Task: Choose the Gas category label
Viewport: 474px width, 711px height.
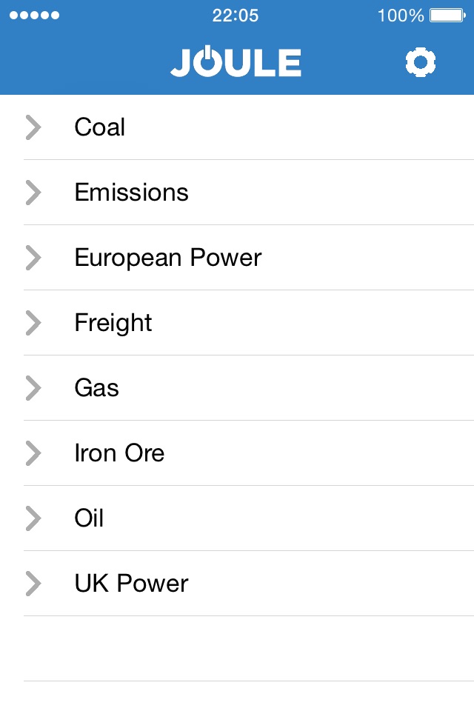Action: coord(96,388)
